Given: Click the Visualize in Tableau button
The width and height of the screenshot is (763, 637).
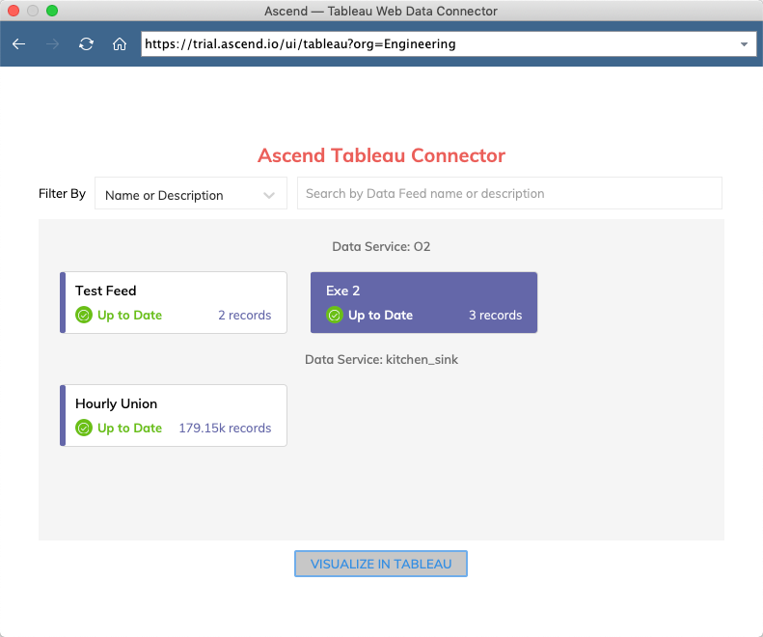Looking at the screenshot, I should tap(381, 564).
